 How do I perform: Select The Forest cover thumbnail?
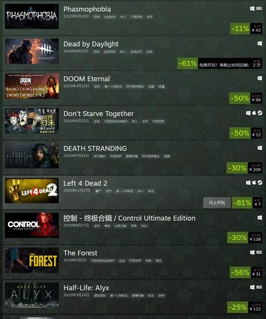pos(32,260)
